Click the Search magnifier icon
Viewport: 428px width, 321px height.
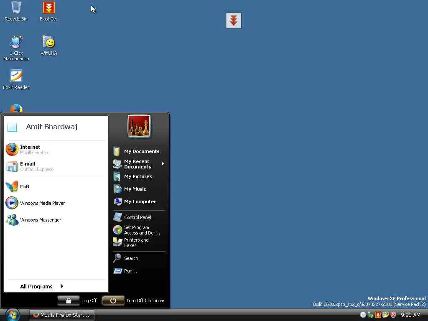[117, 258]
